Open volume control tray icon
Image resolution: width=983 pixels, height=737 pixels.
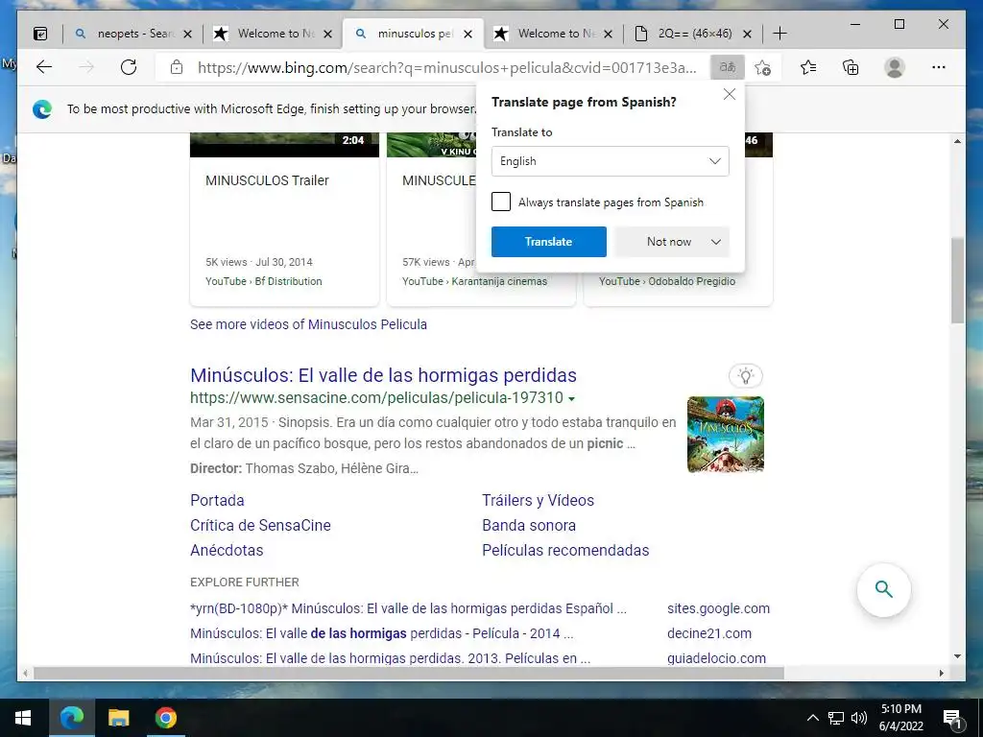point(859,718)
